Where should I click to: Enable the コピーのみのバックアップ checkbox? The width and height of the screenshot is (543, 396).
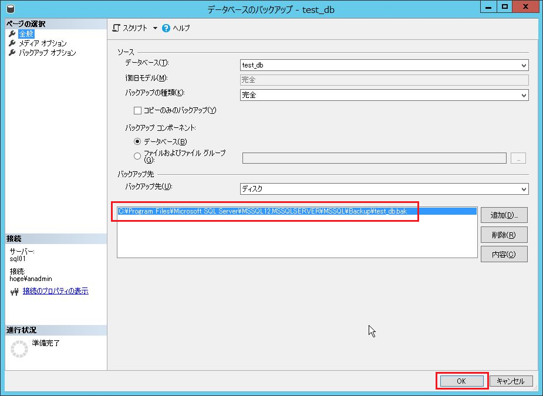pos(138,110)
